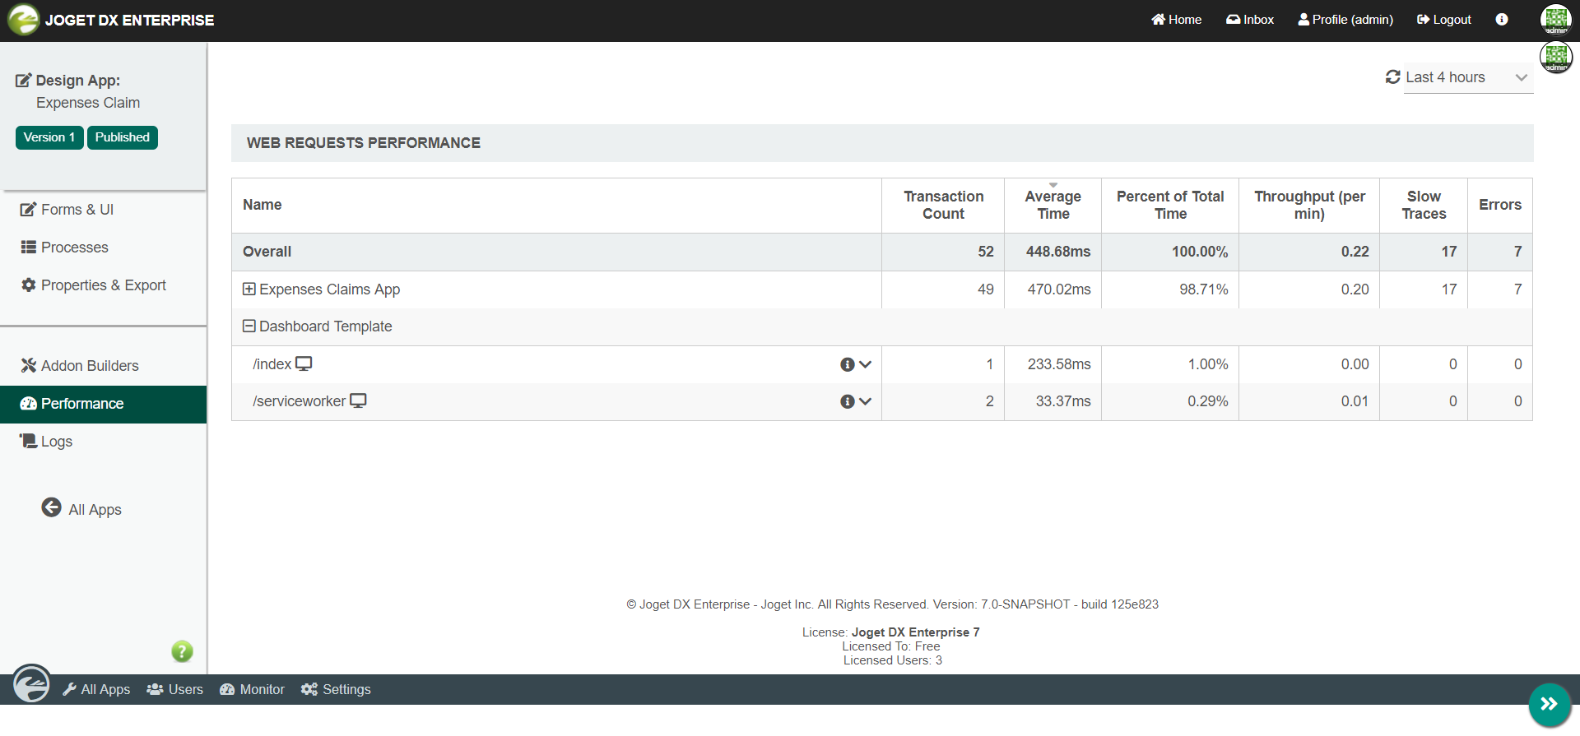Open Forms & UI in sidebar
The width and height of the screenshot is (1580, 736).
coord(77,210)
